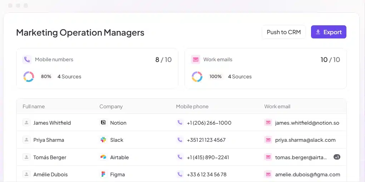Click the Airtable company name

click(119, 157)
